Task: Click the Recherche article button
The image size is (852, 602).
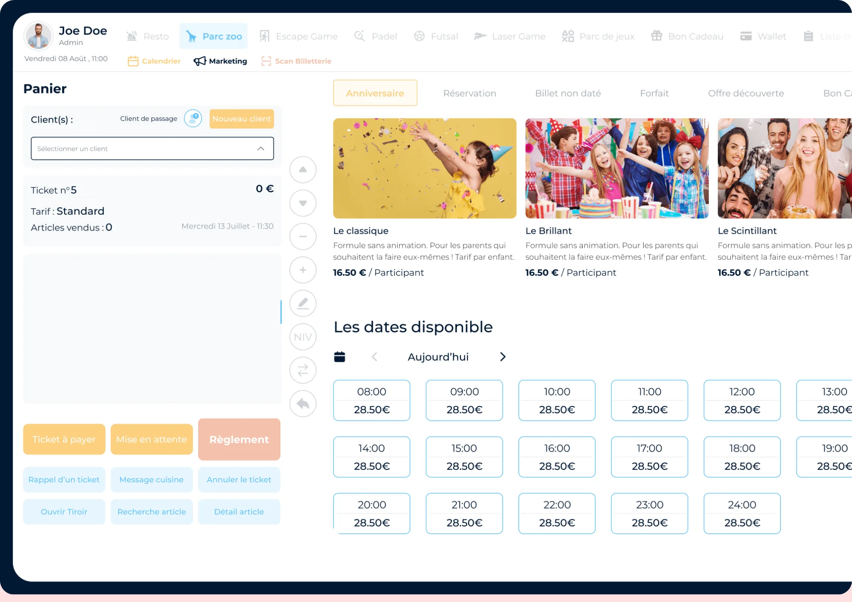Action: click(152, 511)
